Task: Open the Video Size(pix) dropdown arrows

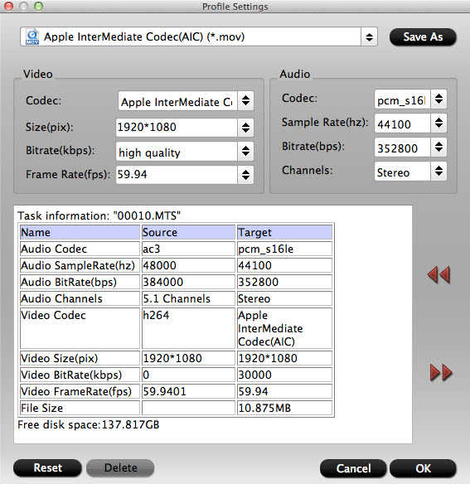Action: 246,128
